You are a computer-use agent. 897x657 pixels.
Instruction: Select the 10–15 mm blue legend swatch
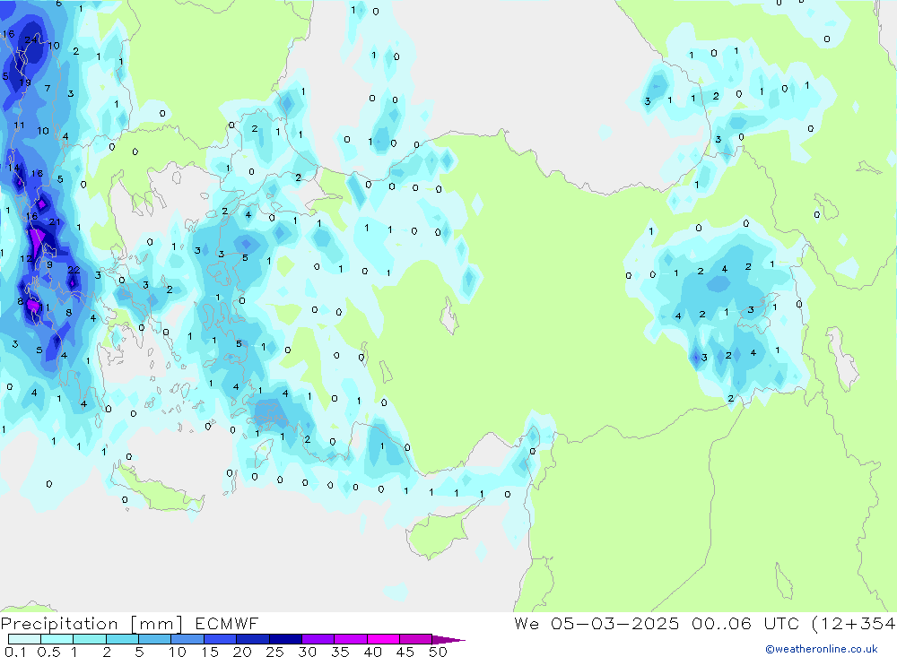tap(187, 639)
